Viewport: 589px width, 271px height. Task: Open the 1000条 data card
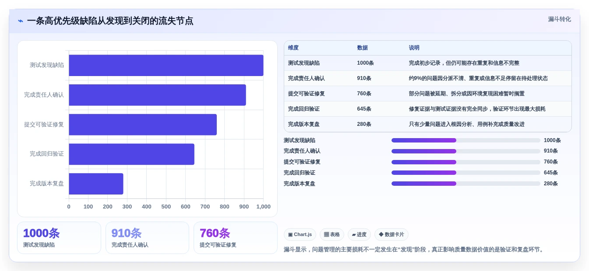(x=59, y=238)
